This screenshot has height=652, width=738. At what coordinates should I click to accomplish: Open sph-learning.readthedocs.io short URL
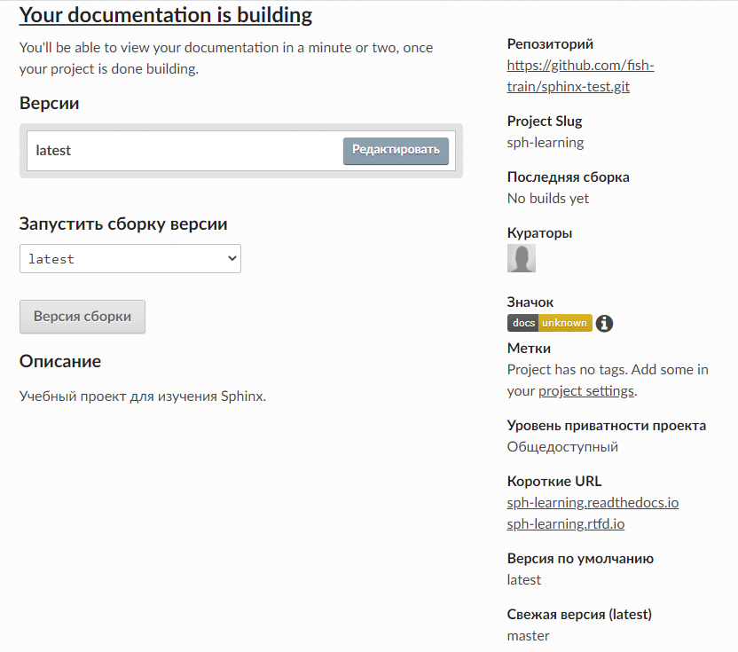point(593,503)
